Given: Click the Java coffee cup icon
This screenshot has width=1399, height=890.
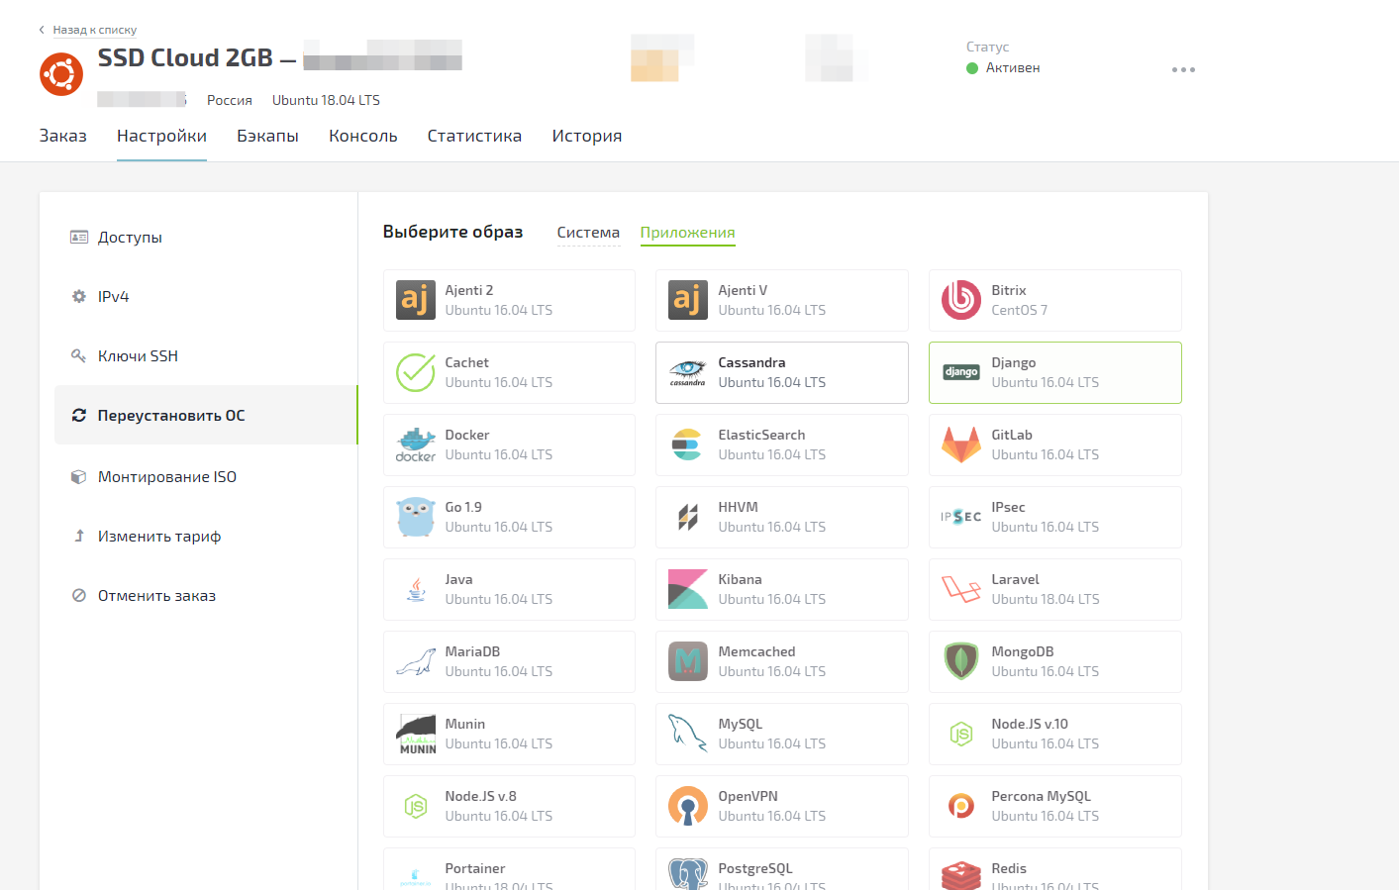Looking at the screenshot, I should [x=416, y=589].
